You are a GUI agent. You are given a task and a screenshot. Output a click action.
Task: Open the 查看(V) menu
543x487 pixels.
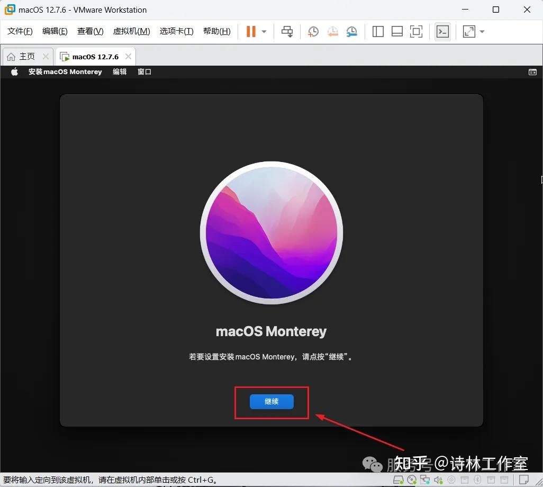(90, 31)
